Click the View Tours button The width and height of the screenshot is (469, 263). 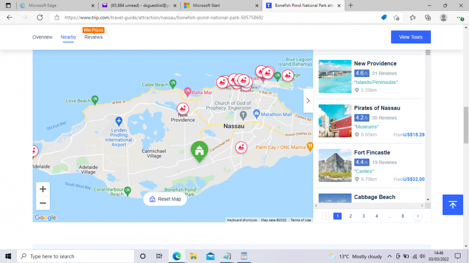[x=411, y=37]
